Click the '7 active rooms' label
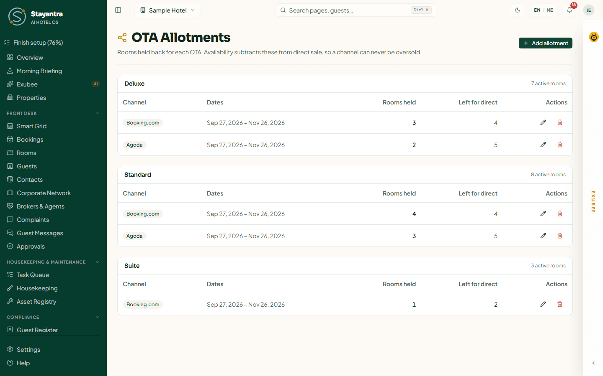The image size is (603, 376). pos(548,84)
